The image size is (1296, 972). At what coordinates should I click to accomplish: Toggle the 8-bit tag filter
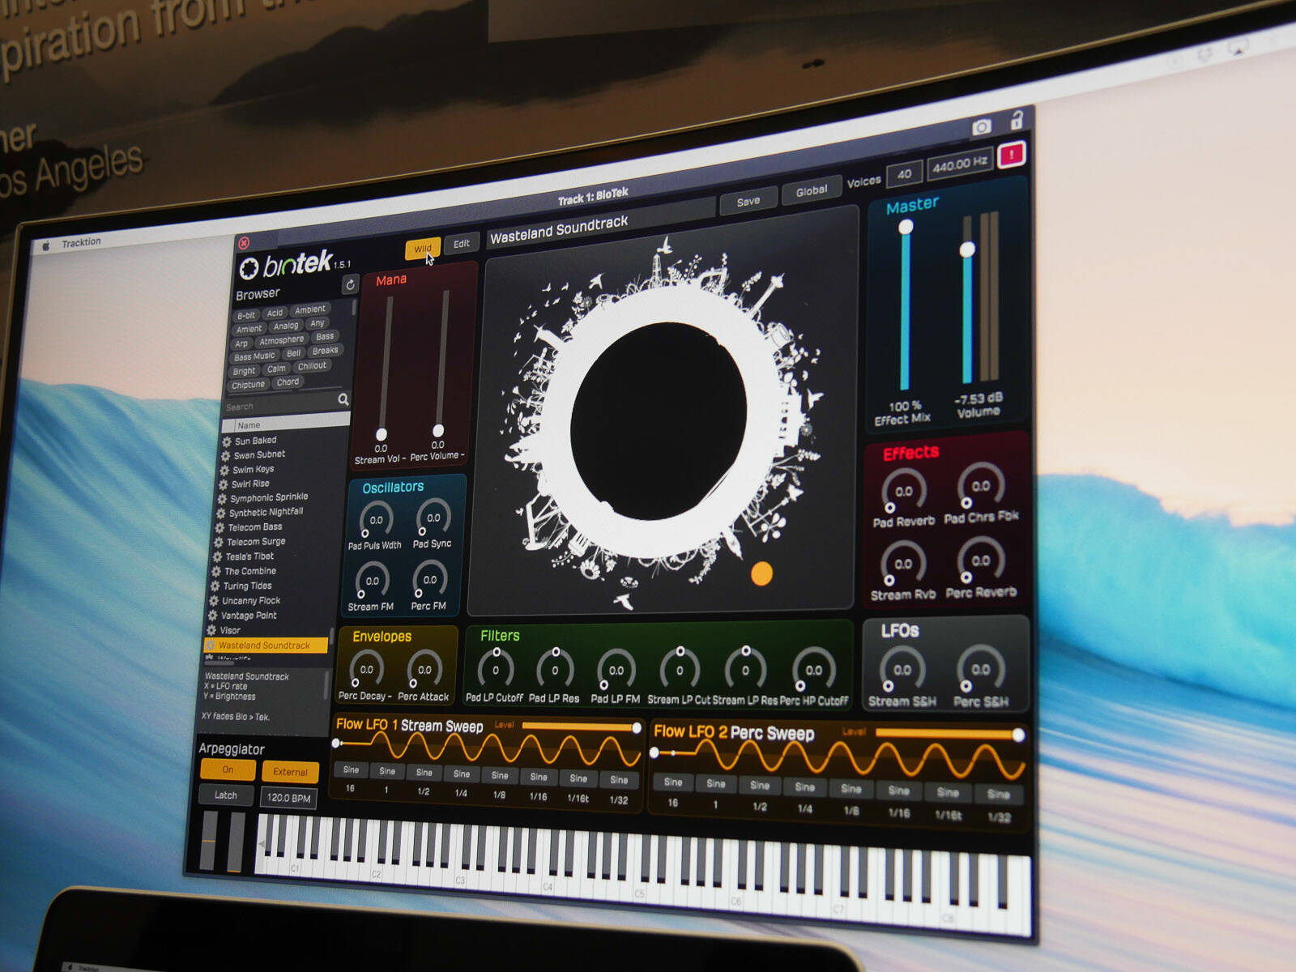(x=246, y=316)
